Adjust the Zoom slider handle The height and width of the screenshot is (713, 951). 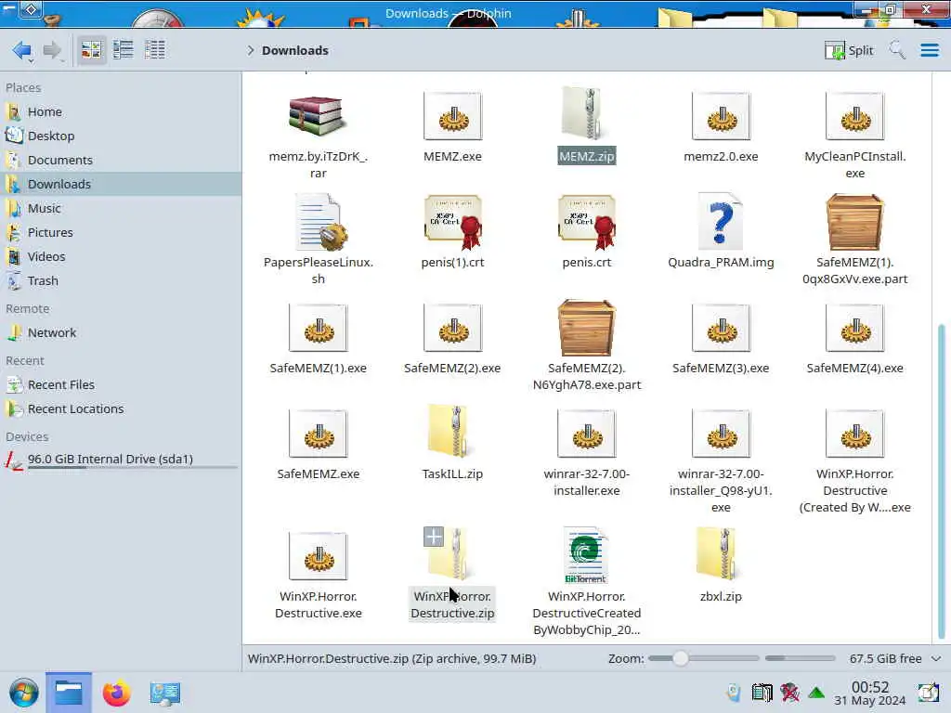[681, 658]
